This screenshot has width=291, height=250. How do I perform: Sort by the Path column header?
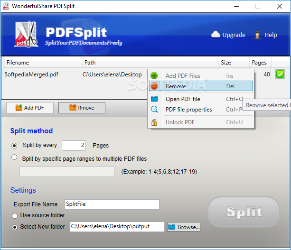click(x=150, y=63)
